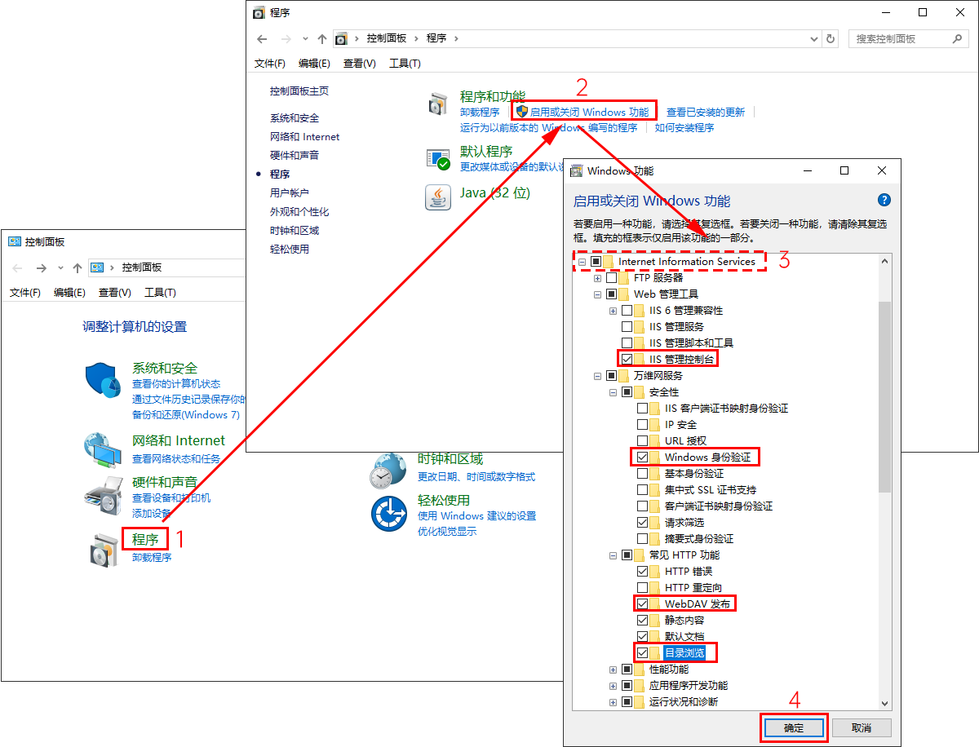Viewport: 979px width, 747px height.
Task: Collapse the Web 管理工具 node
Action: click(x=598, y=294)
